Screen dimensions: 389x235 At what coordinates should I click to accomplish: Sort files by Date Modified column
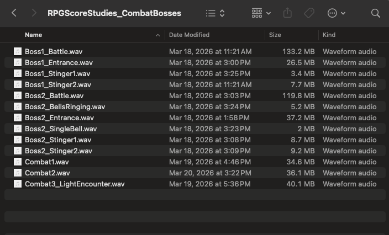pos(189,35)
